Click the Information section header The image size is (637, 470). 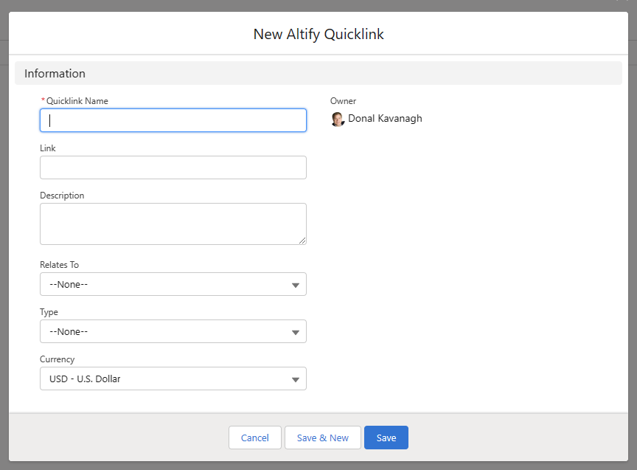pyautogui.click(x=318, y=74)
